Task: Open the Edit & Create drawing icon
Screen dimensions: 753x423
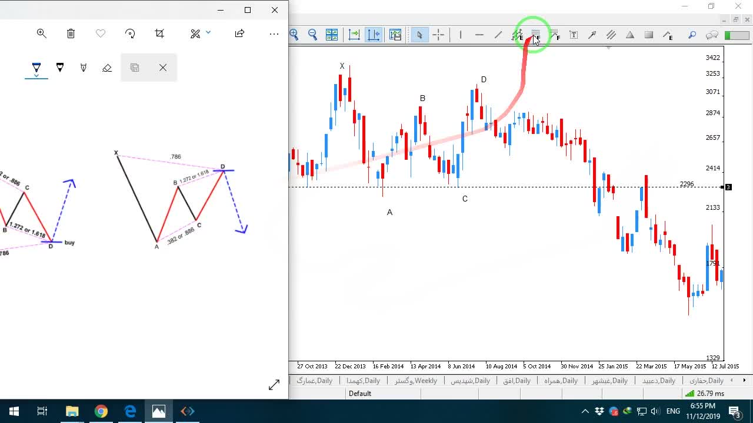Action: (195, 33)
